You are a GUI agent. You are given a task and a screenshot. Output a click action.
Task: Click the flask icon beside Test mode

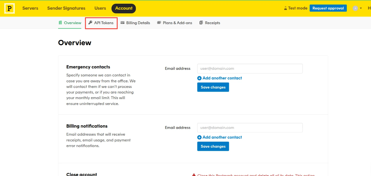pyautogui.click(x=285, y=8)
